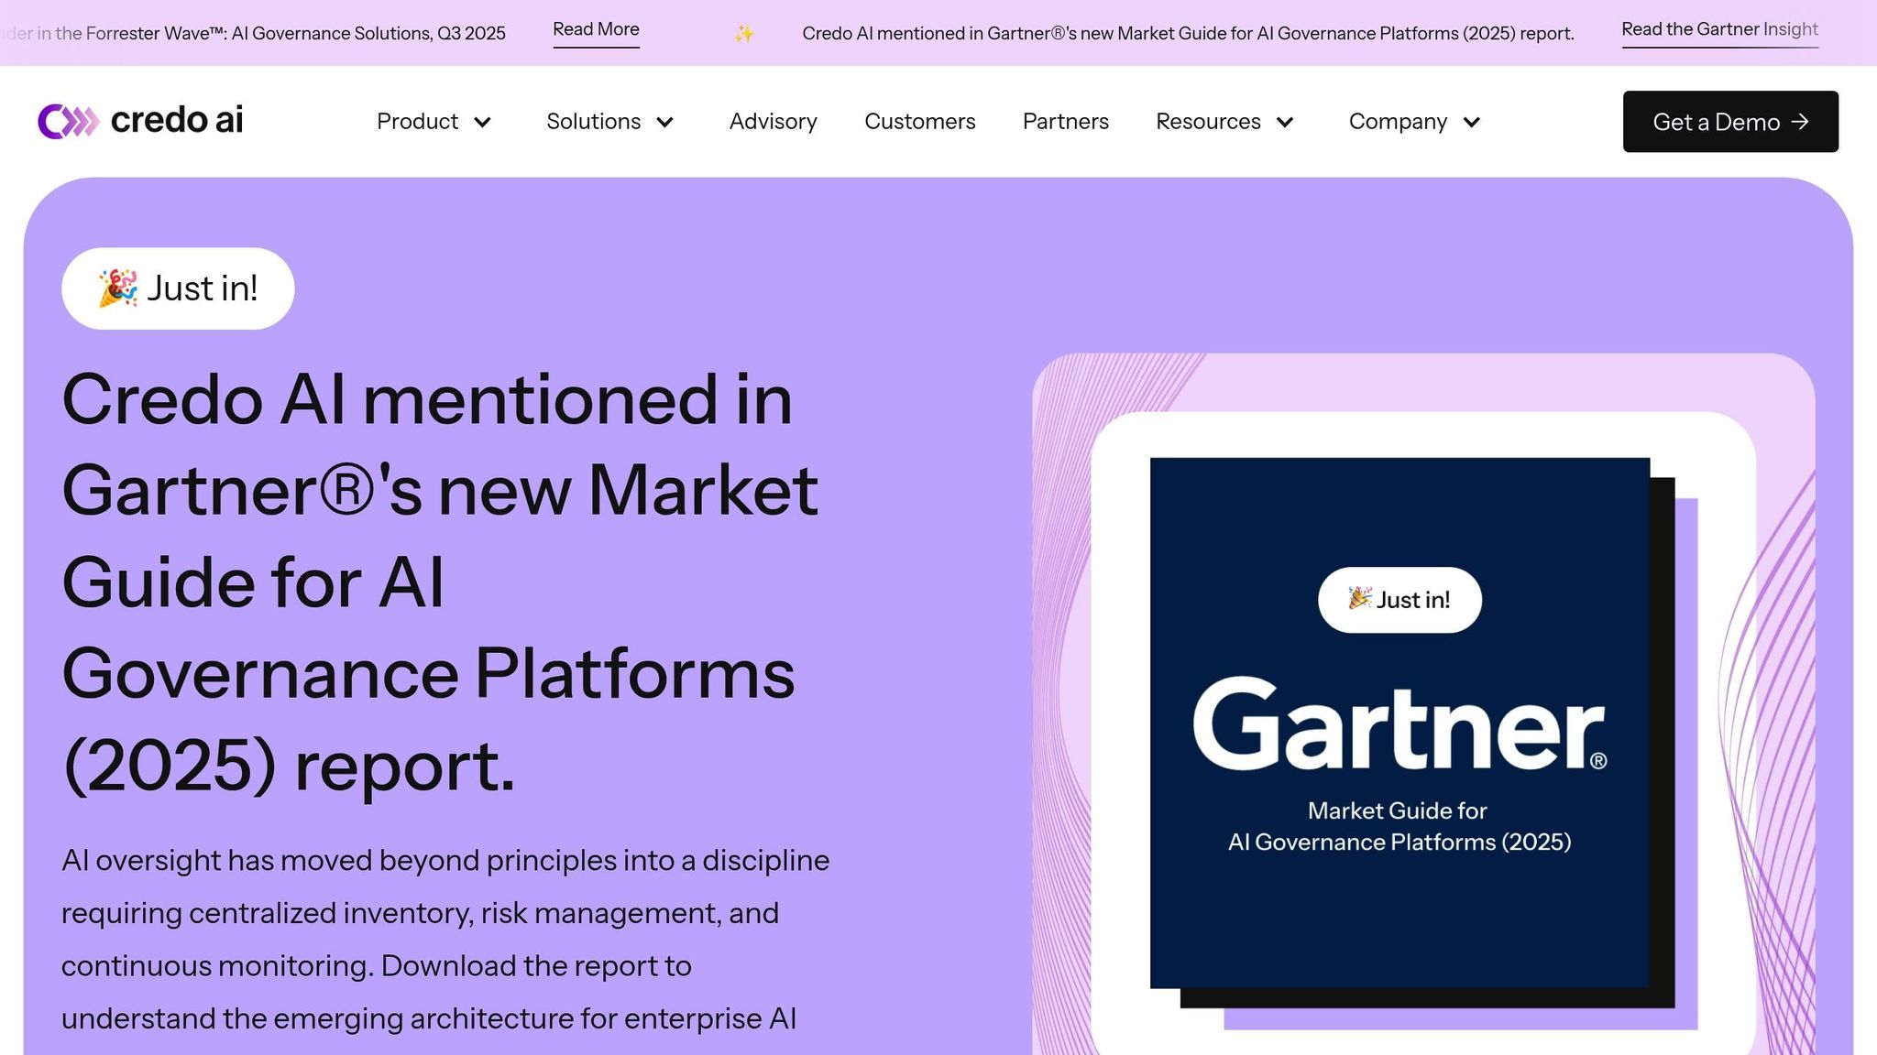Expand the Product menu chevron
1877x1055 pixels.
click(x=483, y=122)
